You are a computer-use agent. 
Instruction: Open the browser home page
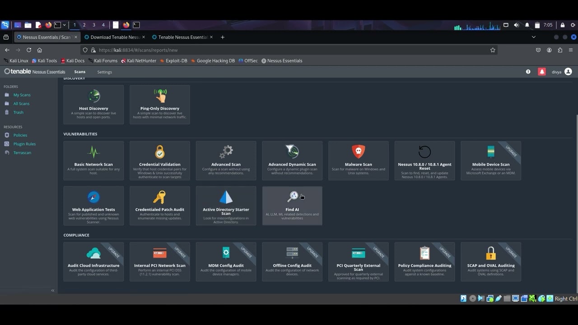(40, 50)
